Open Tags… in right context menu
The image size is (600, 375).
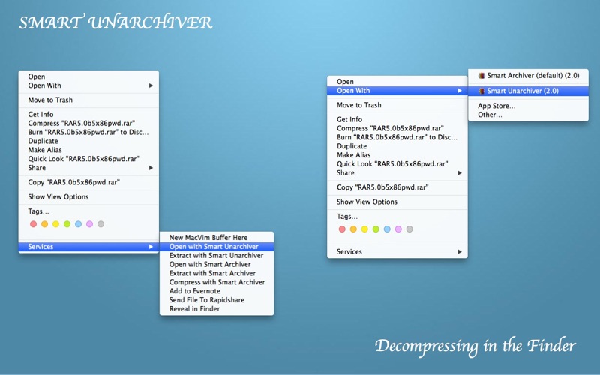click(397, 217)
